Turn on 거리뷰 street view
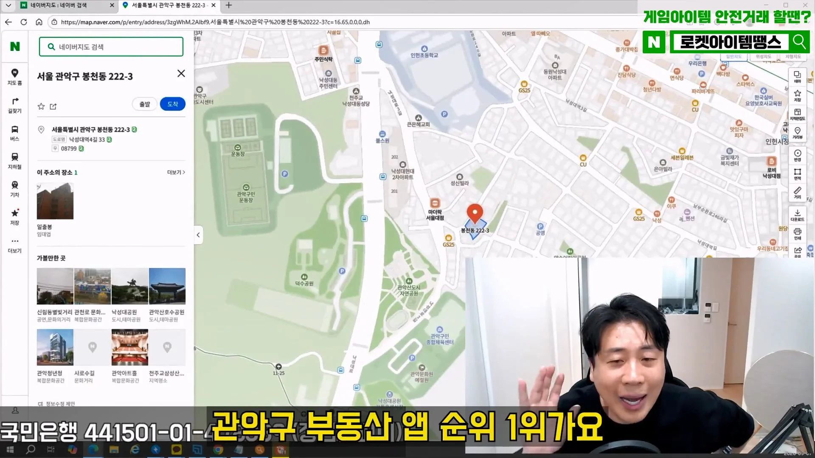This screenshot has width=815, height=458. (x=798, y=133)
